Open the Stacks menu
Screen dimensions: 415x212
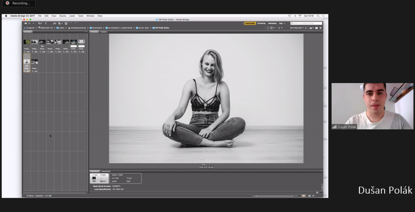pyautogui.click(x=63, y=16)
